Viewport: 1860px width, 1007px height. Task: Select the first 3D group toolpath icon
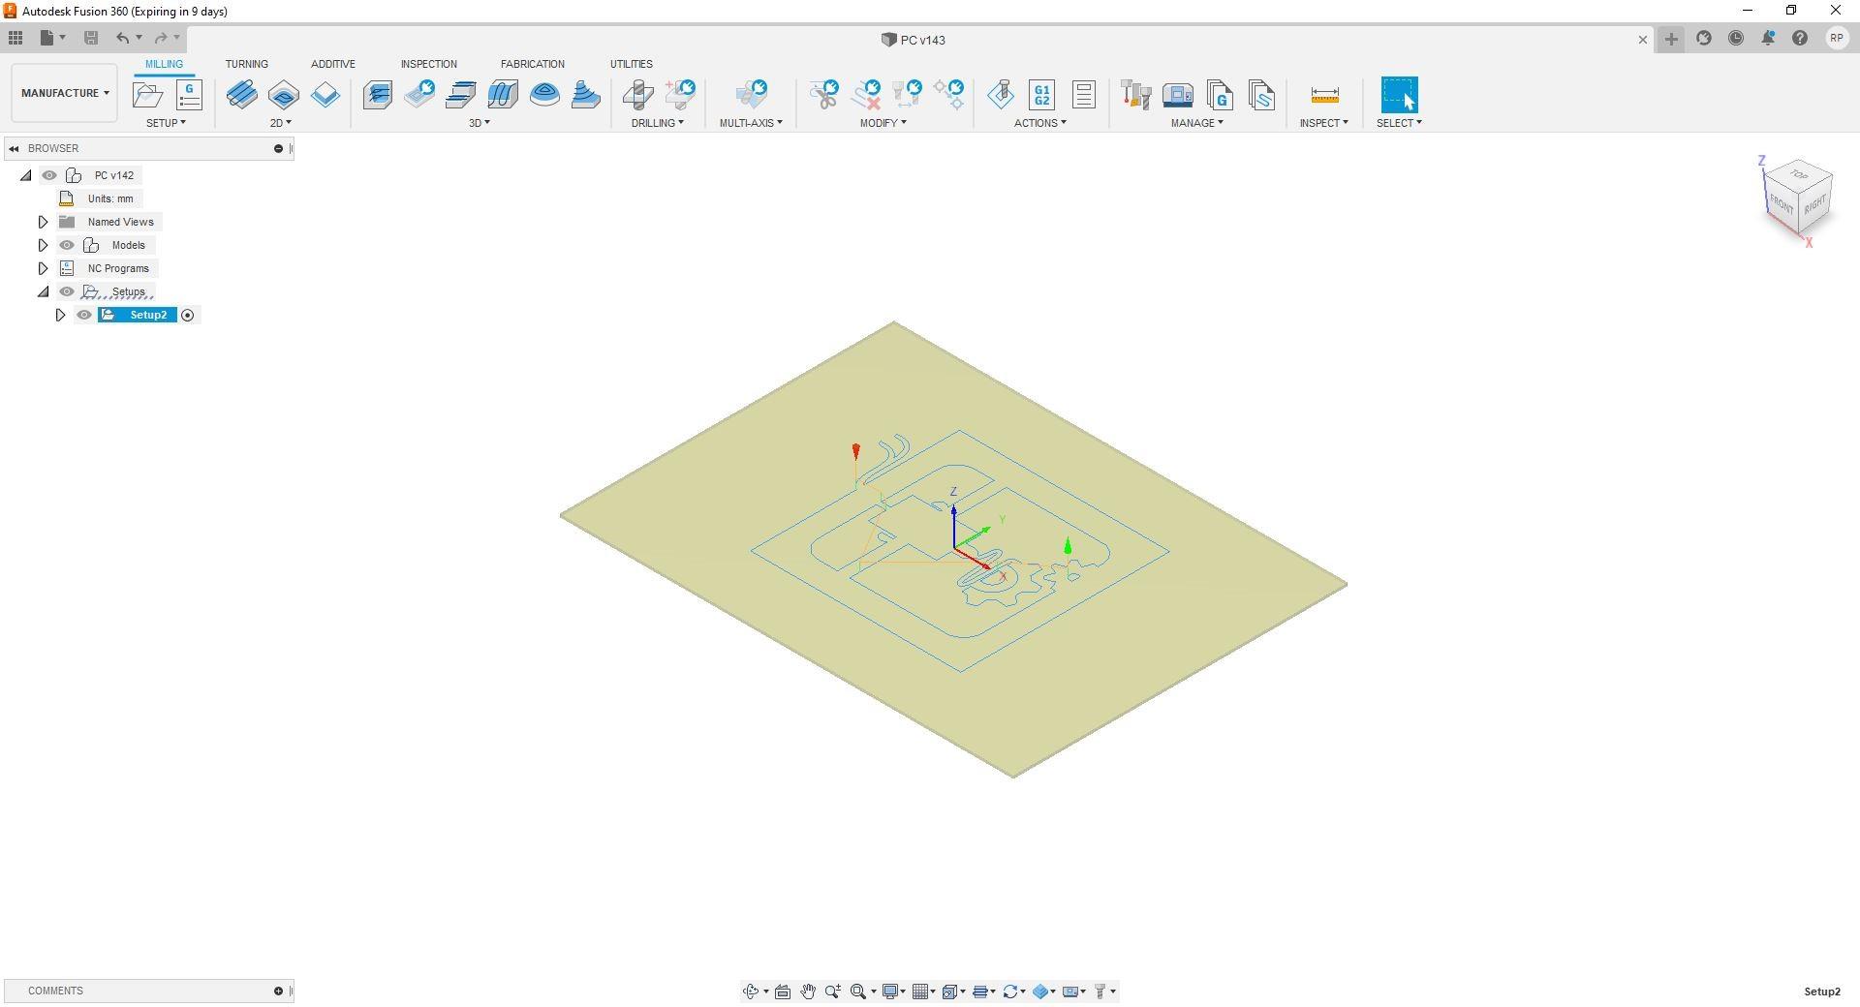[378, 95]
